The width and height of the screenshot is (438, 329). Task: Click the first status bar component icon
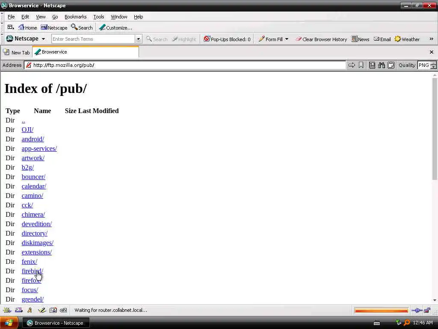[x=7, y=310]
